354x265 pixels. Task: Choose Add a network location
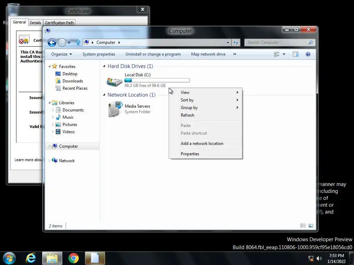click(x=205, y=144)
